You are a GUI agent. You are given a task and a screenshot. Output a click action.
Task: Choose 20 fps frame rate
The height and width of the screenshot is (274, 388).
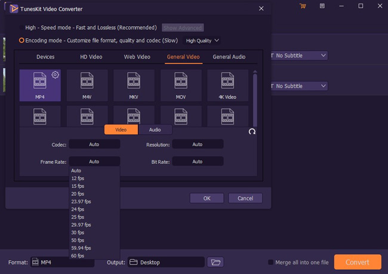[94, 194]
